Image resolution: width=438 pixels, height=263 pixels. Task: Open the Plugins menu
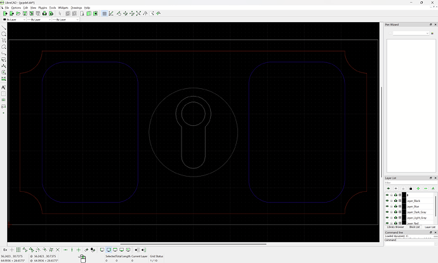tap(43, 8)
